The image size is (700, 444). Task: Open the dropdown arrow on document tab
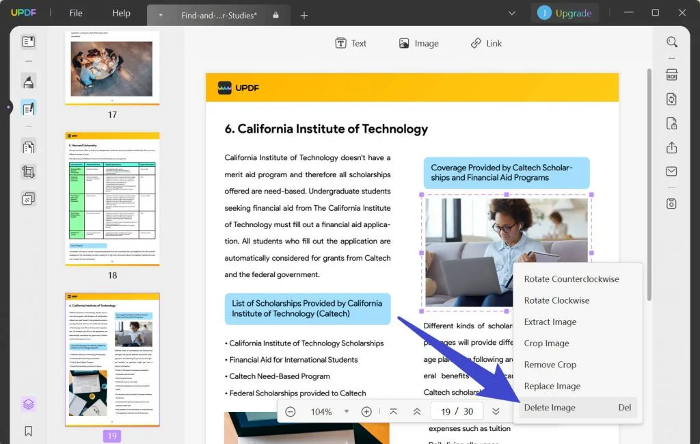point(161,15)
